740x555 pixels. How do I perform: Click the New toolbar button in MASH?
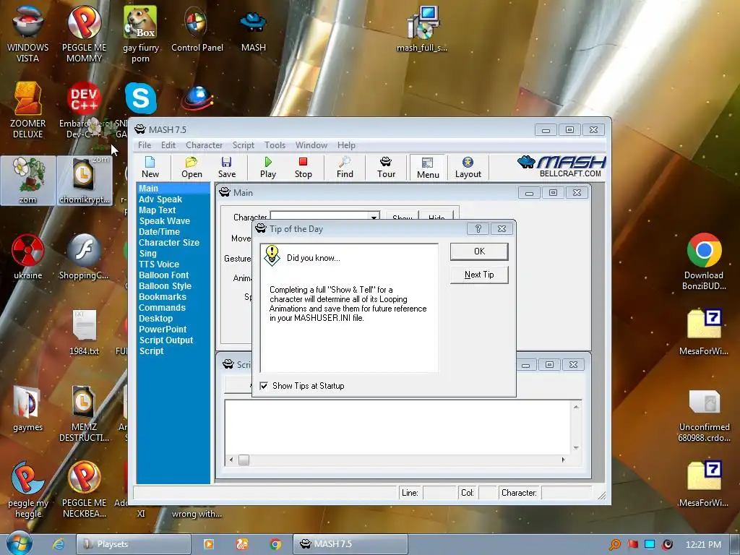coord(150,168)
